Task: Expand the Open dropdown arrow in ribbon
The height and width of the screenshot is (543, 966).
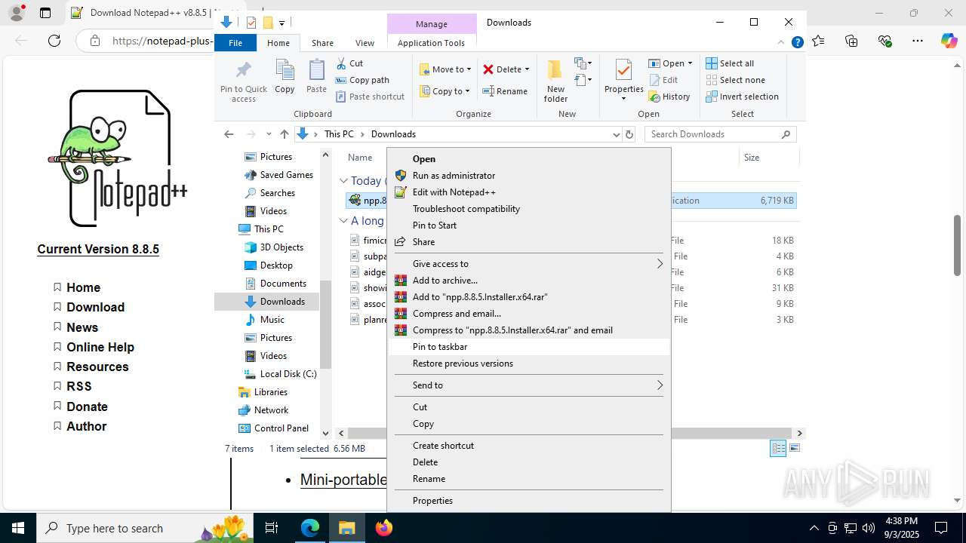Action: click(690, 63)
